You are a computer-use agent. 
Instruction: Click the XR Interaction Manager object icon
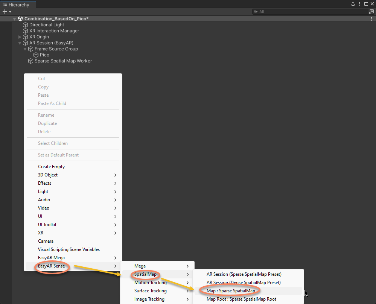(x=26, y=31)
